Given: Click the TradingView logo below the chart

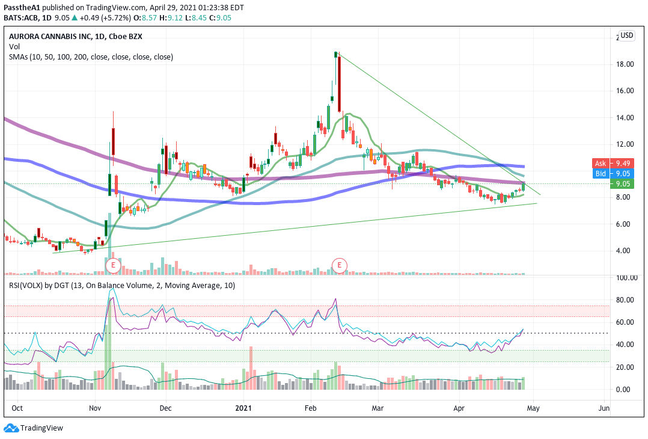Looking at the screenshot, I should pos(34,428).
